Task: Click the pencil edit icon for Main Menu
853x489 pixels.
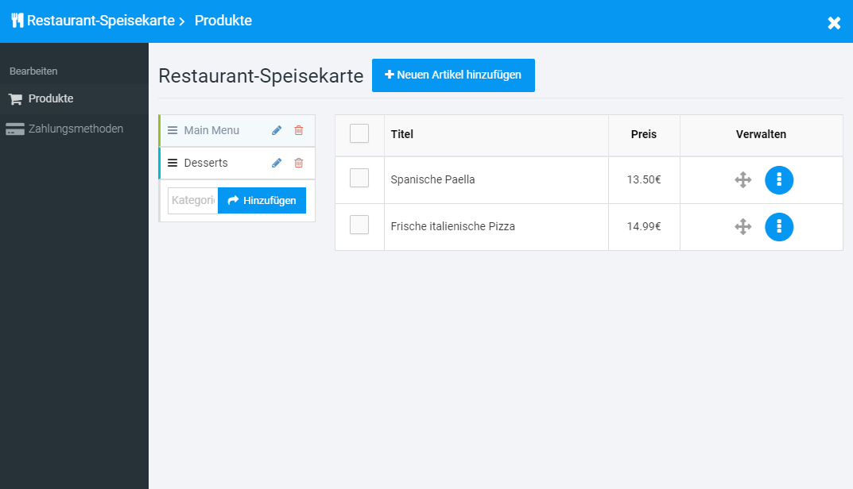Action: click(277, 130)
